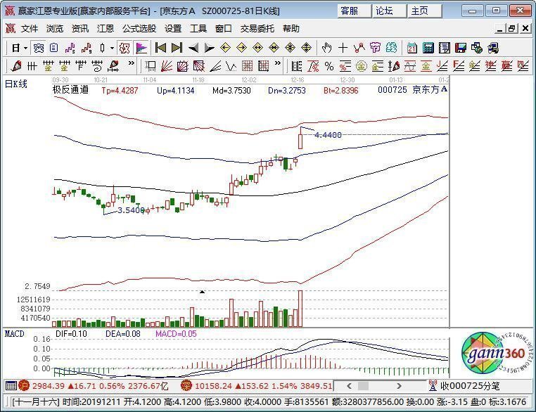
Task: Select the circled 金 golden tool
Action: [x=362, y=65]
